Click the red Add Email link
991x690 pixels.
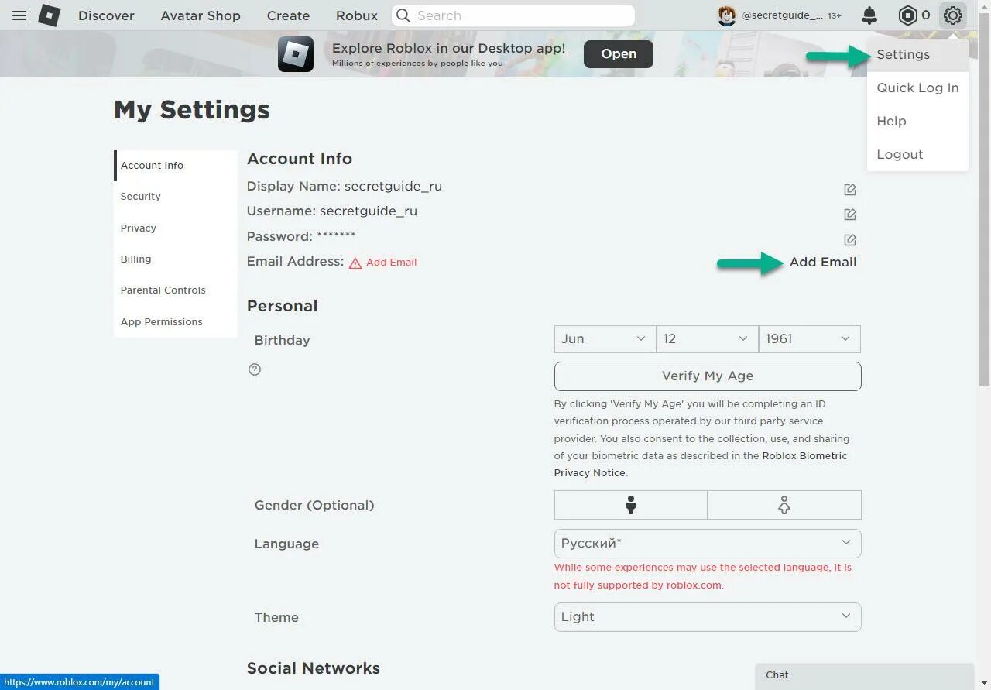[392, 263]
